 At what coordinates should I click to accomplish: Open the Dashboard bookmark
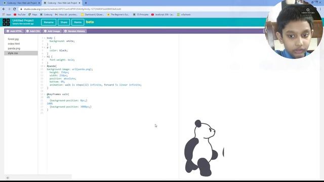pyautogui.click(x=92, y=15)
